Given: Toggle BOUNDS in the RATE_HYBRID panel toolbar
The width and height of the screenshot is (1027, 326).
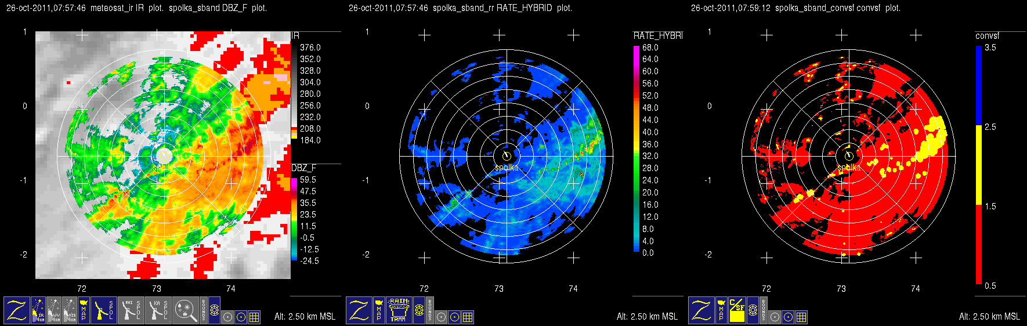Looking at the screenshot, I should (430, 310).
